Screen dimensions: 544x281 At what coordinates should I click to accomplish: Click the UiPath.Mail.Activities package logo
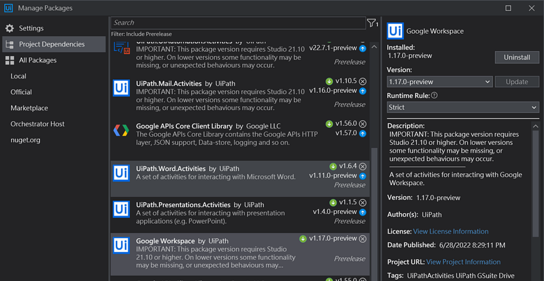pos(121,88)
